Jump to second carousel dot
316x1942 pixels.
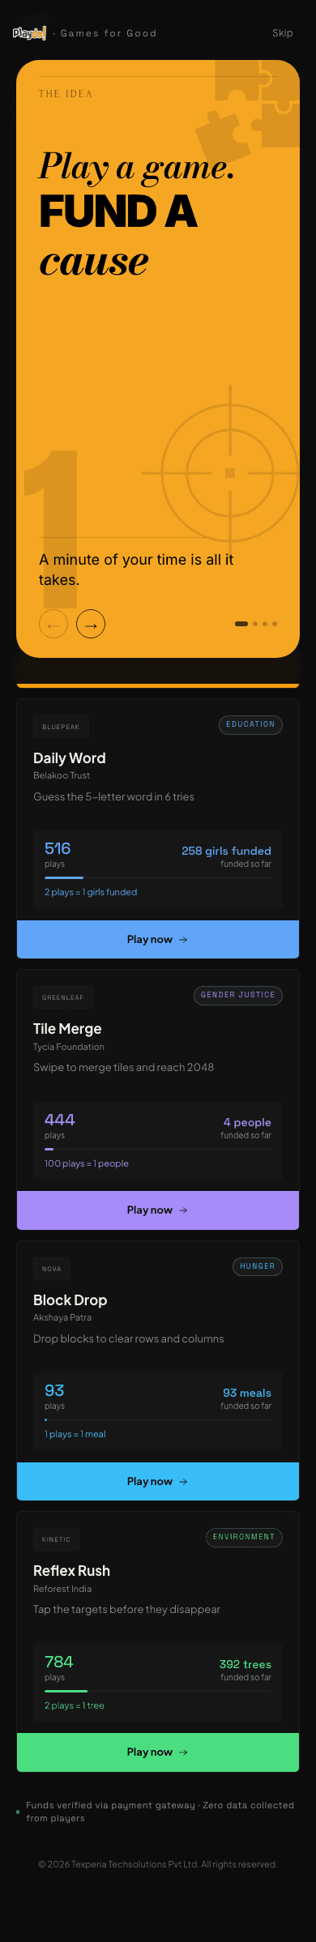[x=255, y=624]
